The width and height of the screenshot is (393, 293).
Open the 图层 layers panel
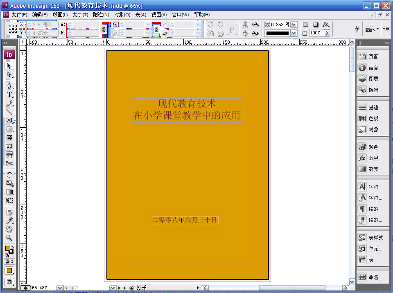[x=373, y=79]
